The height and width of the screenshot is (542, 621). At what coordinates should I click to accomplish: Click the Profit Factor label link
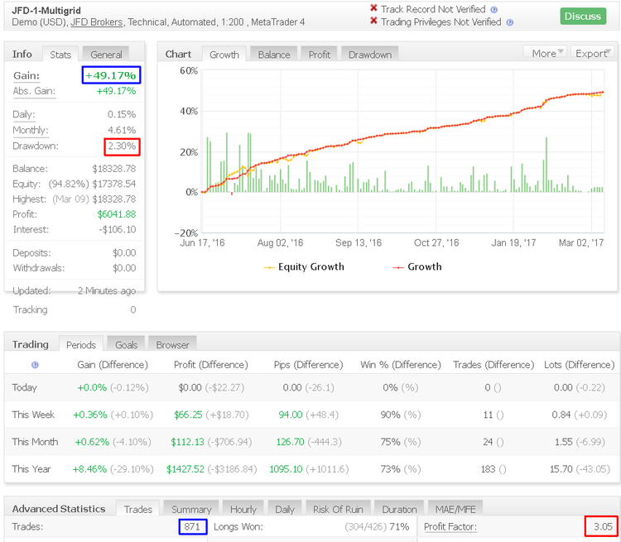tap(450, 526)
